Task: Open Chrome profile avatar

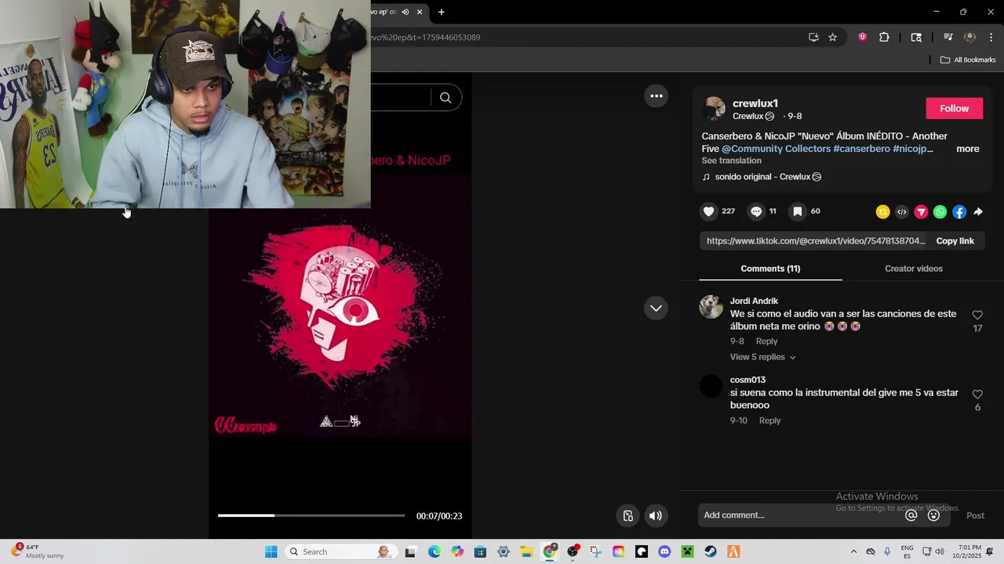Action: pos(969,37)
